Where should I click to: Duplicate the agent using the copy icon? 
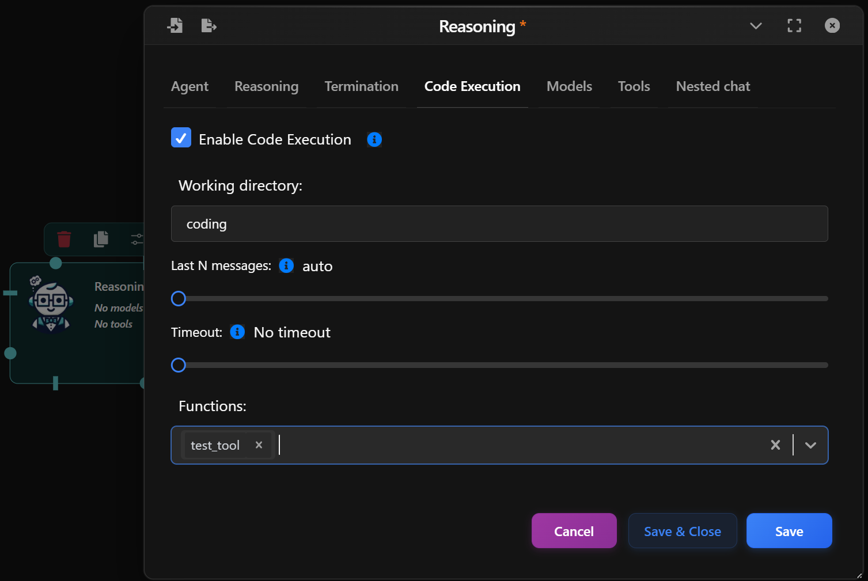click(101, 239)
